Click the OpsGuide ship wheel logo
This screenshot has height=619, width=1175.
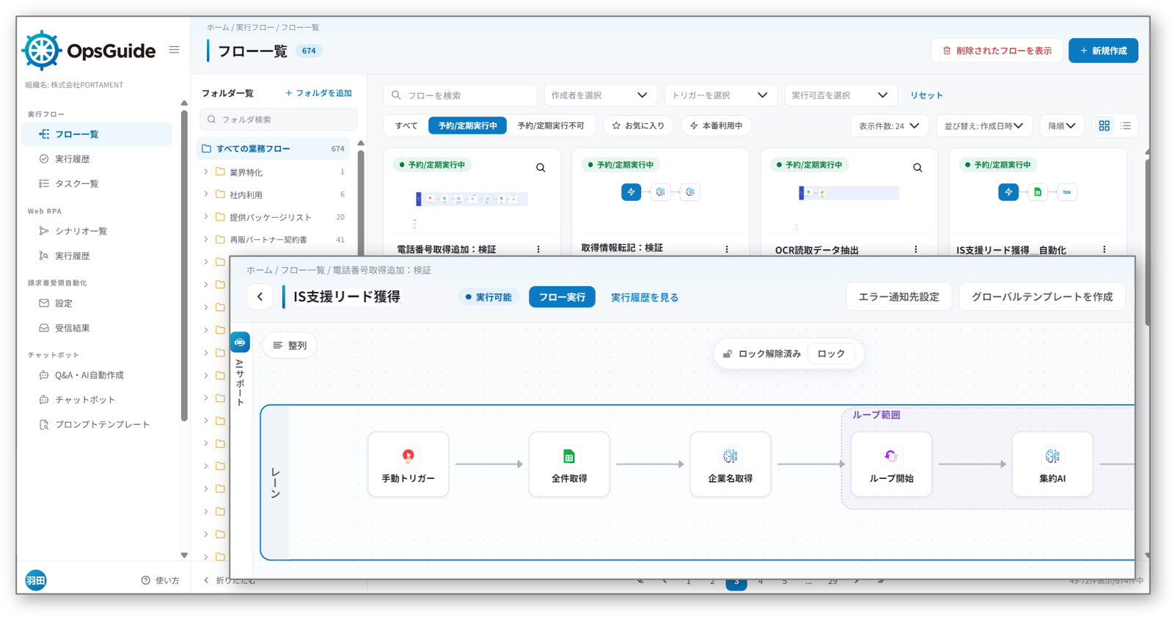click(42, 51)
